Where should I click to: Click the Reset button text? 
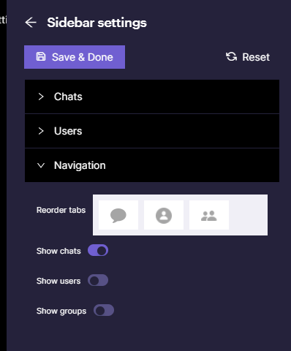pos(256,57)
